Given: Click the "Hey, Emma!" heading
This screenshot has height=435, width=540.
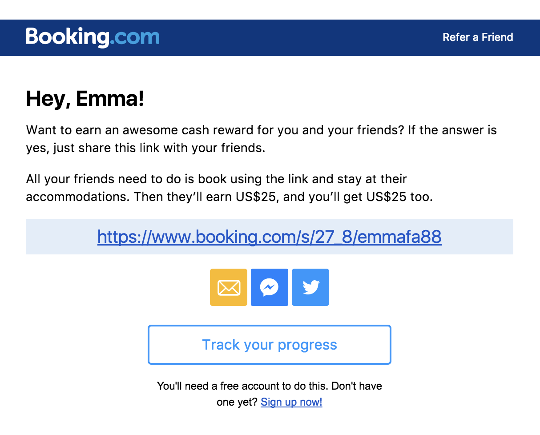Looking at the screenshot, I should point(85,99).
